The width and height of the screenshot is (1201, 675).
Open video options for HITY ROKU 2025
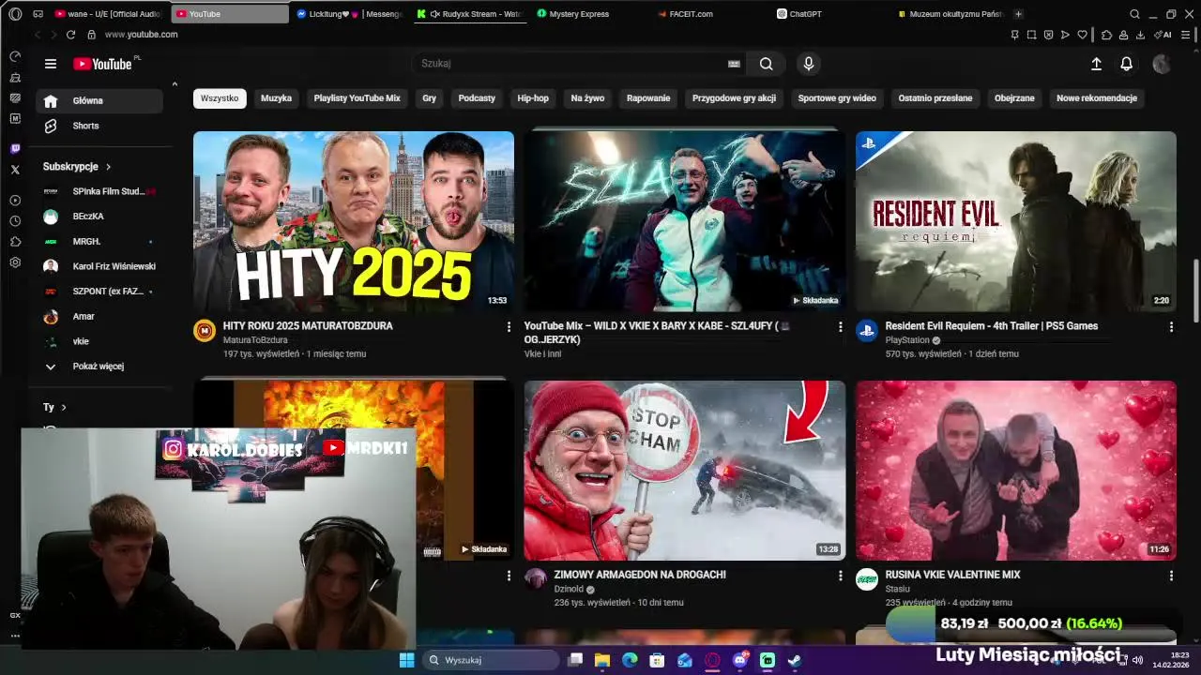pyautogui.click(x=509, y=326)
